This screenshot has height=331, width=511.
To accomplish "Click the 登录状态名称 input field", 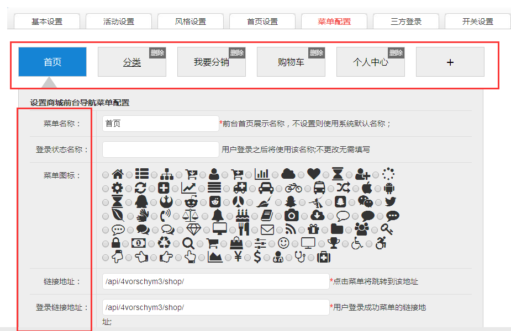I will click(161, 150).
